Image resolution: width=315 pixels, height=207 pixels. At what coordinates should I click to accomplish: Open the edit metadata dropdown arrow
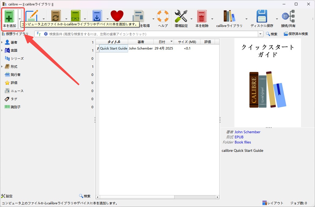[x=44, y=19]
